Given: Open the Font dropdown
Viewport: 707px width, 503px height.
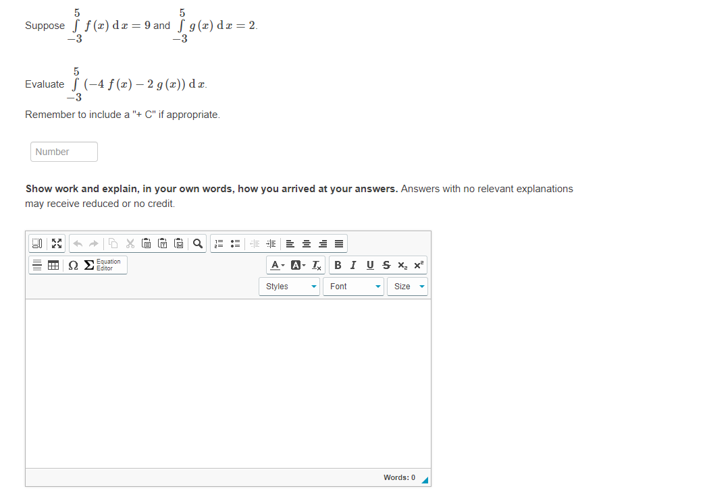Looking at the screenshot, I should 353,286.
